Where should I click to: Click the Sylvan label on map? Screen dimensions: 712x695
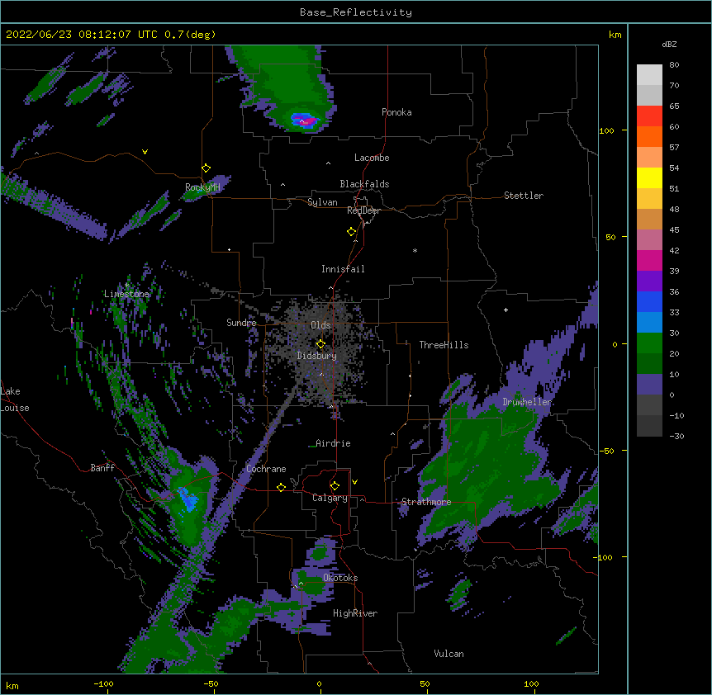322,202
